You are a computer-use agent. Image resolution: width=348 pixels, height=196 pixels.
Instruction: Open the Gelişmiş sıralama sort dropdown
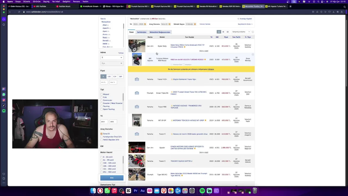(241, 32)
